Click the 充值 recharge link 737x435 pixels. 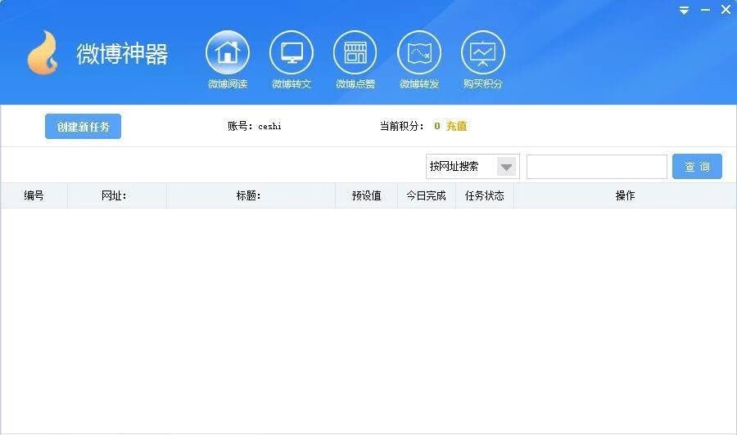456,126
